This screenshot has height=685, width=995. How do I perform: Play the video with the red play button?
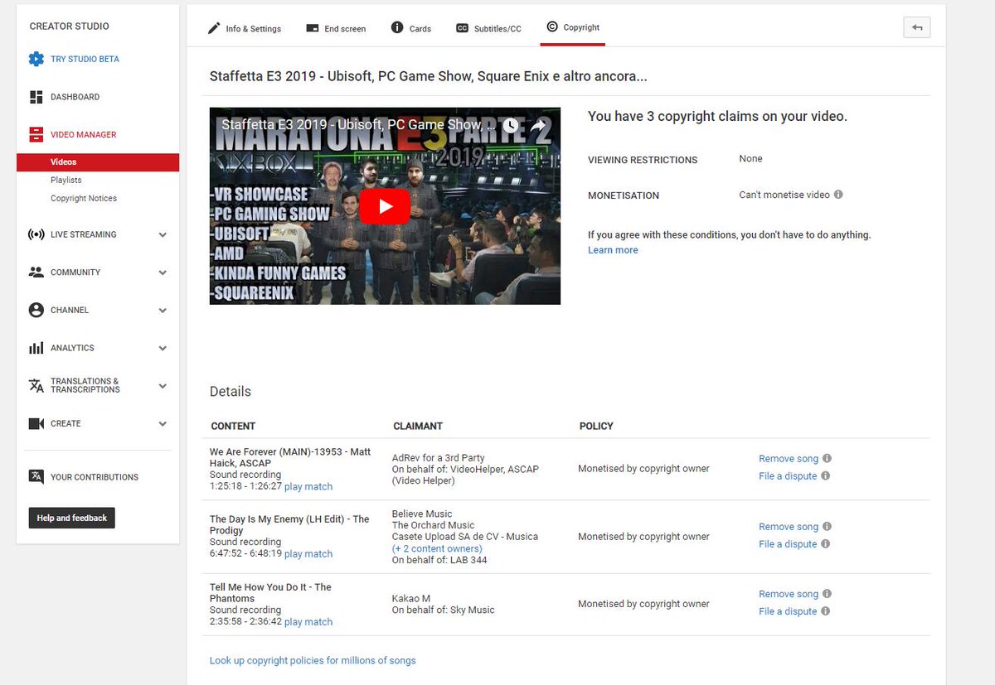click(385, 206)
